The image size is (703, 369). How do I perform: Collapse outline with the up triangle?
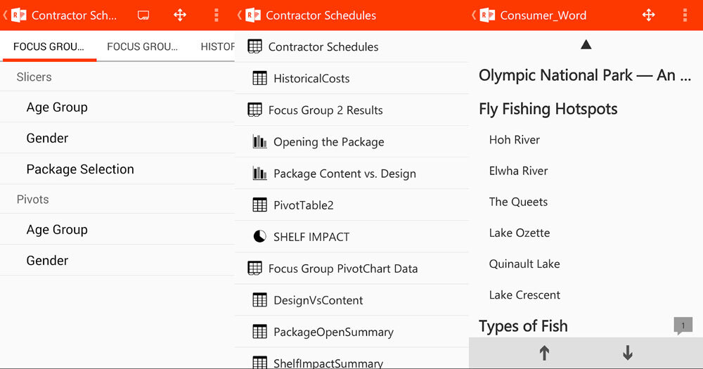tap(586, 45)
